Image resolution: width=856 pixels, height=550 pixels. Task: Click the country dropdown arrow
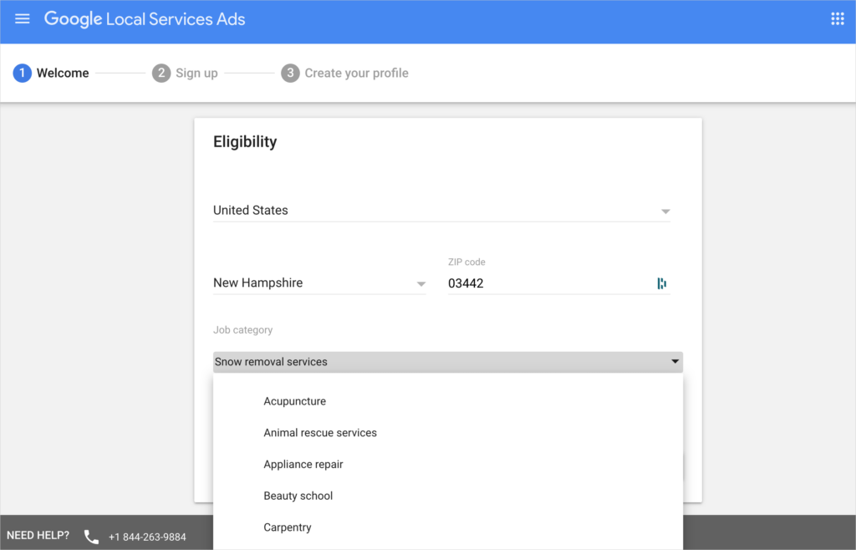(665, 211)
